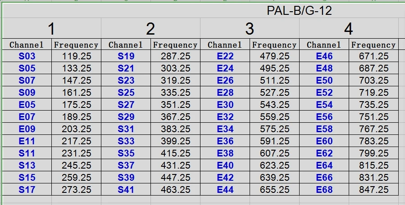Click the cell containing 217.25
The height and width of the screenshot is (205, 405).
tap(76, 141)
